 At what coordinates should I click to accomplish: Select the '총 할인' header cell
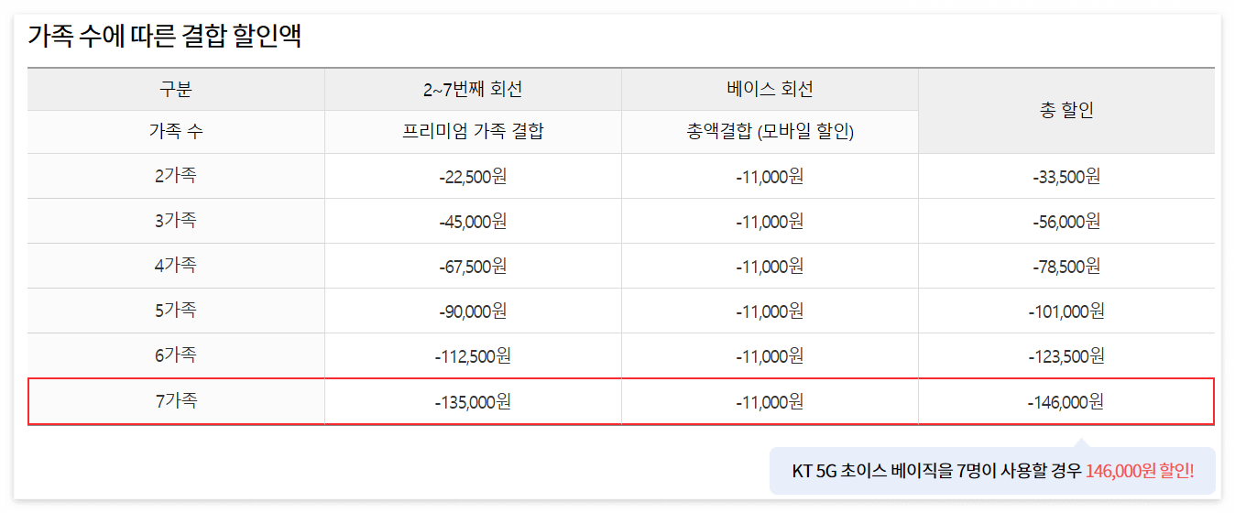coord(1066,111)
